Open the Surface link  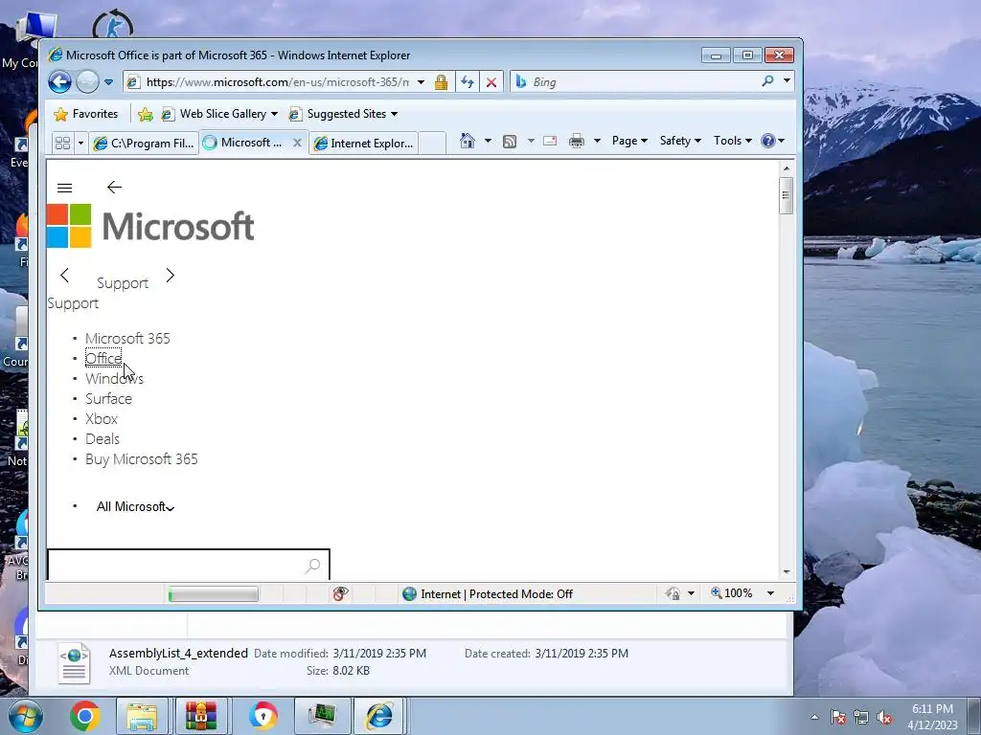(109, 399)
